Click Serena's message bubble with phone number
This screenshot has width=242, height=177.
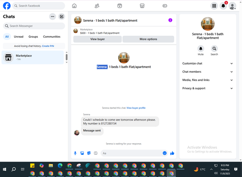pyautogui.click(x=120, y=122)
